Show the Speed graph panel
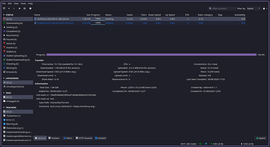This screenshot has height=147, width=270. point(261,138)
